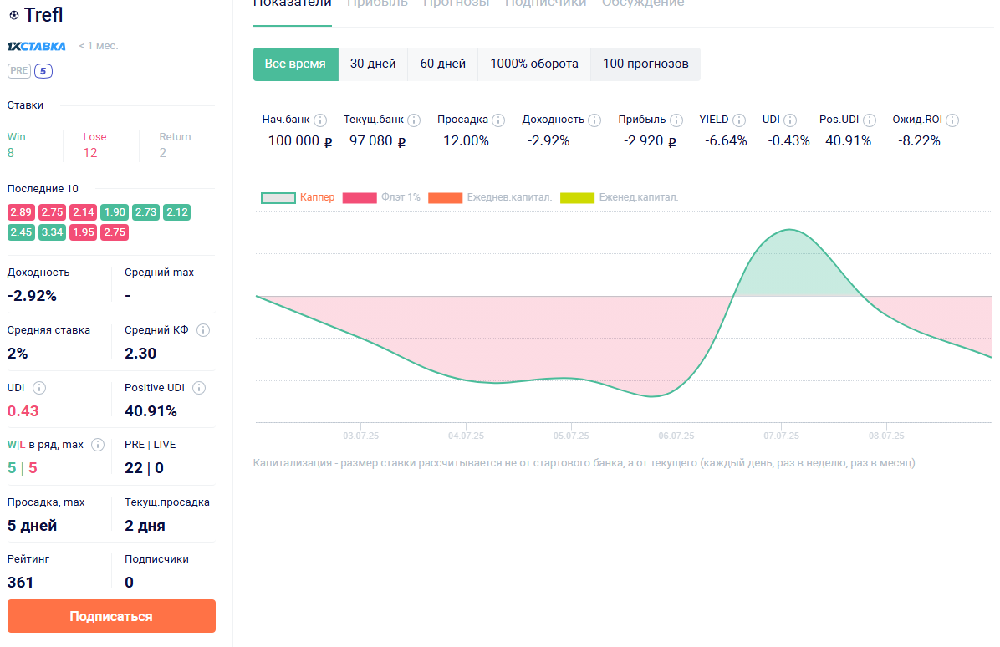Screen dimensions: 1000x647
Task: Click info icon beside Ожид.ROI
Action: [x=952, y=120]
